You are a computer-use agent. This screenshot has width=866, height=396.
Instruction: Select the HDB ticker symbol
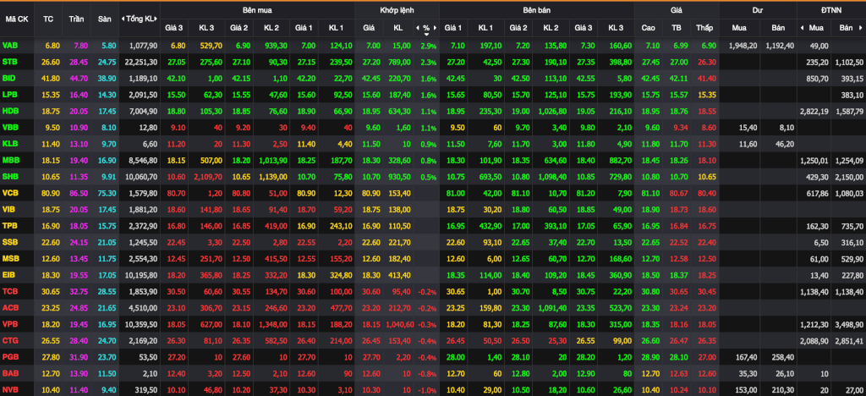(10, 111)
